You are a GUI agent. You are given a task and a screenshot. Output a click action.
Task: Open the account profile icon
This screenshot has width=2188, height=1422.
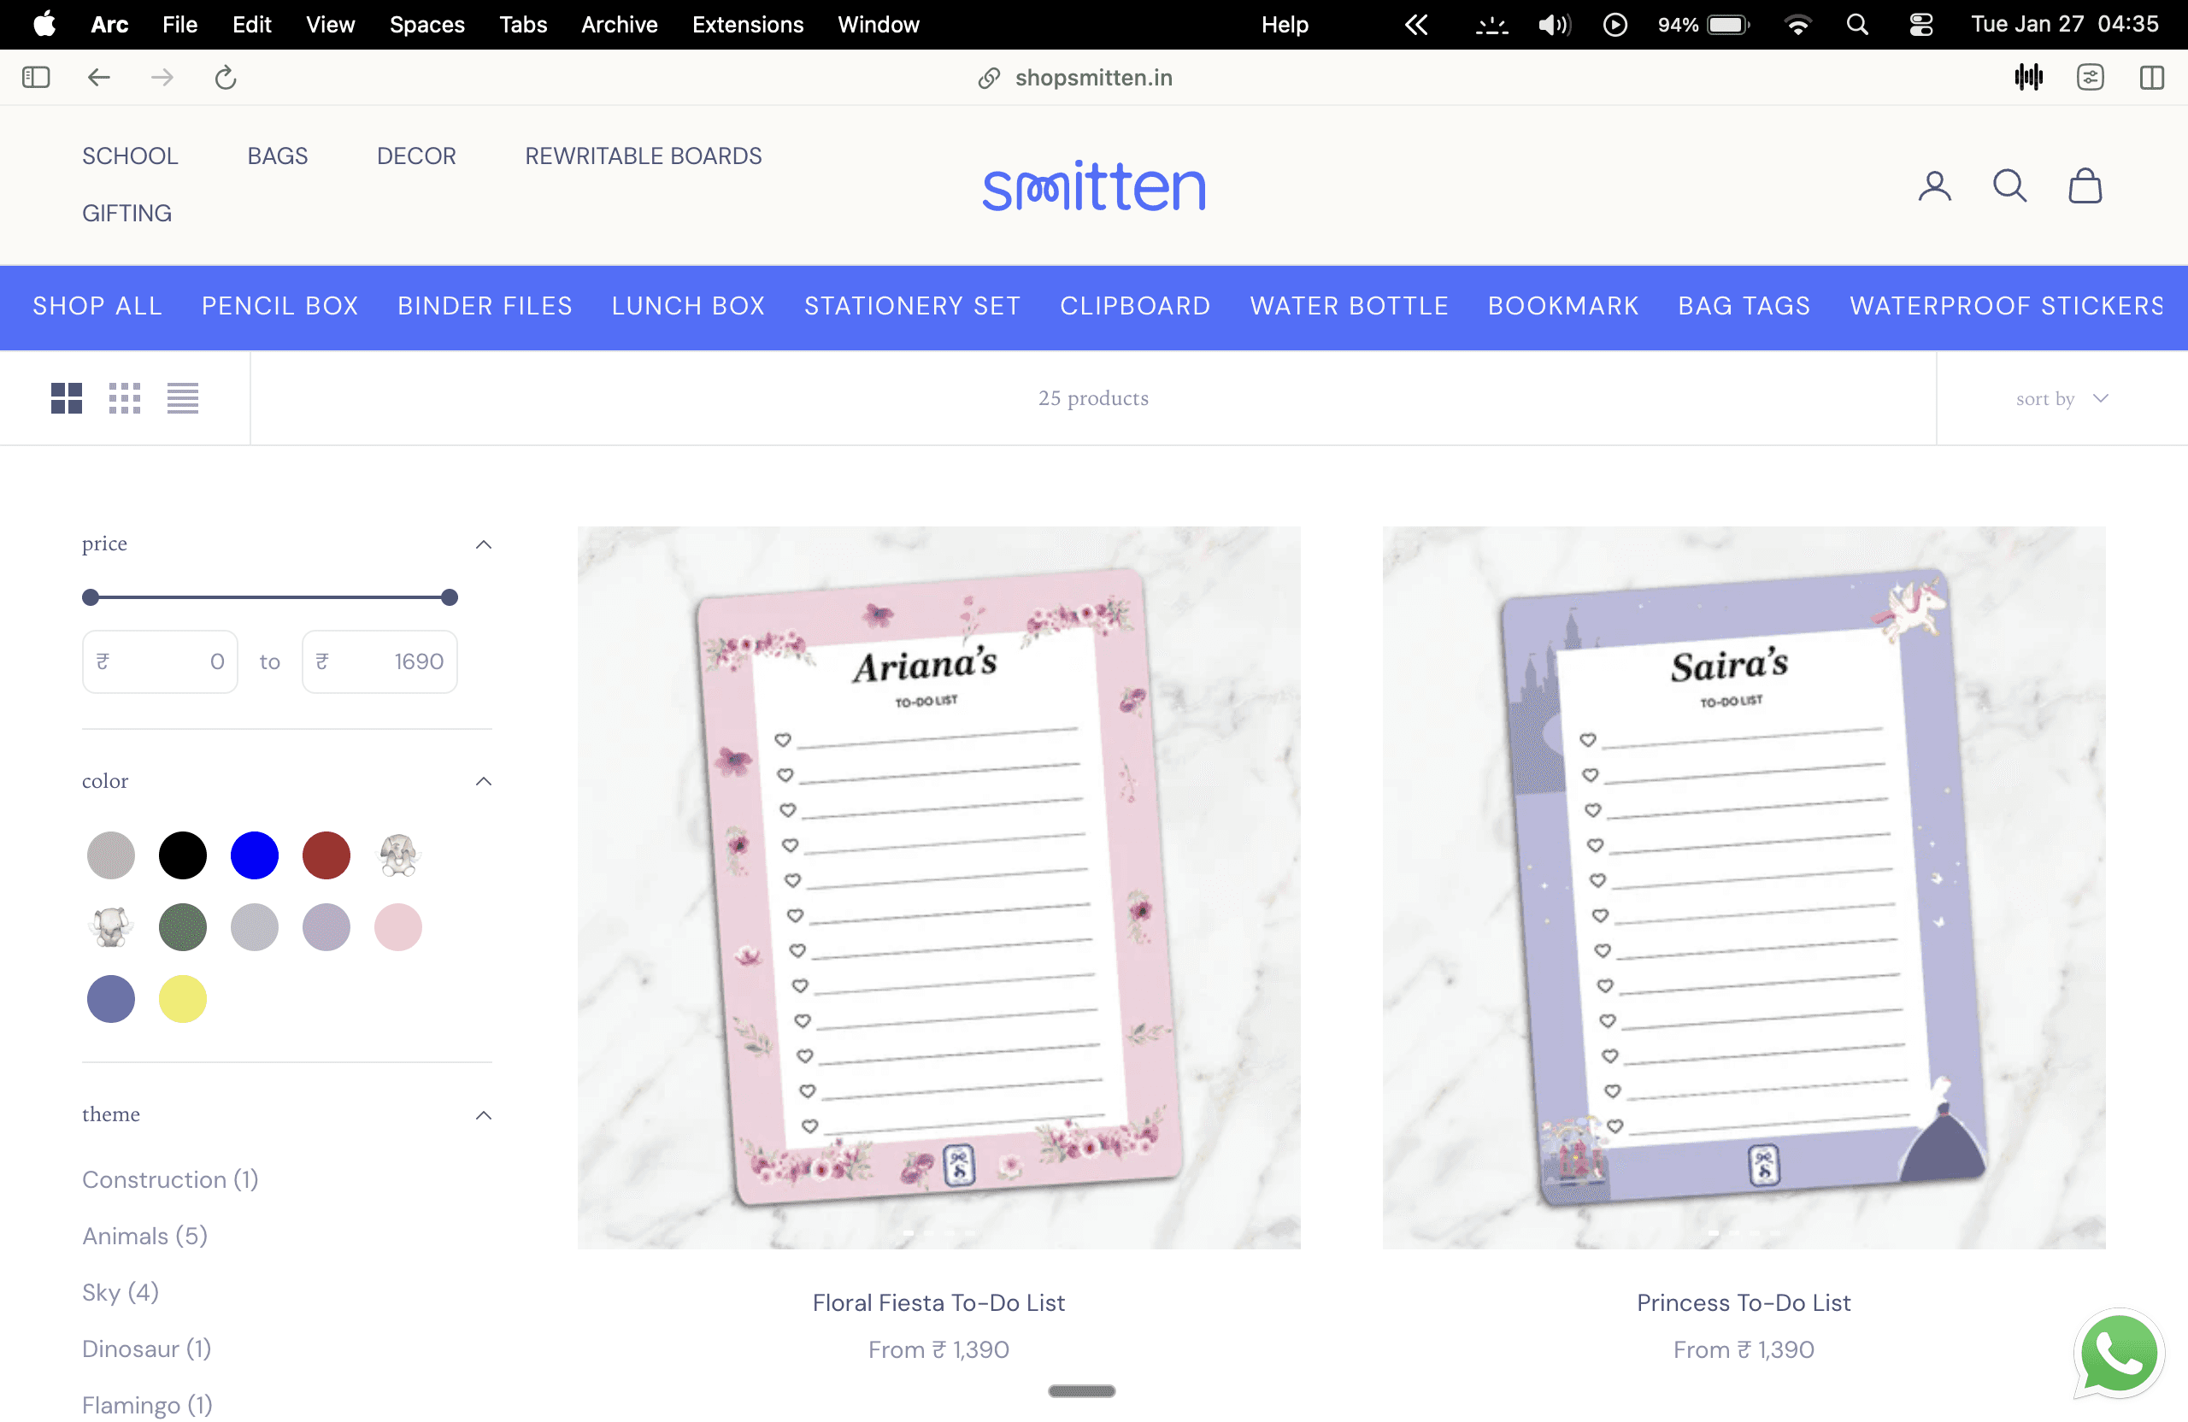click(x=1933, y=186)
